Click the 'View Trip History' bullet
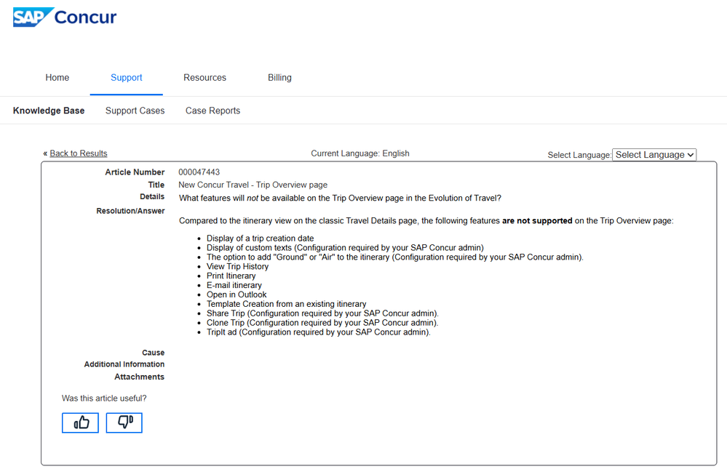Viewport: 727px width, 469px height. coord(237,266)
